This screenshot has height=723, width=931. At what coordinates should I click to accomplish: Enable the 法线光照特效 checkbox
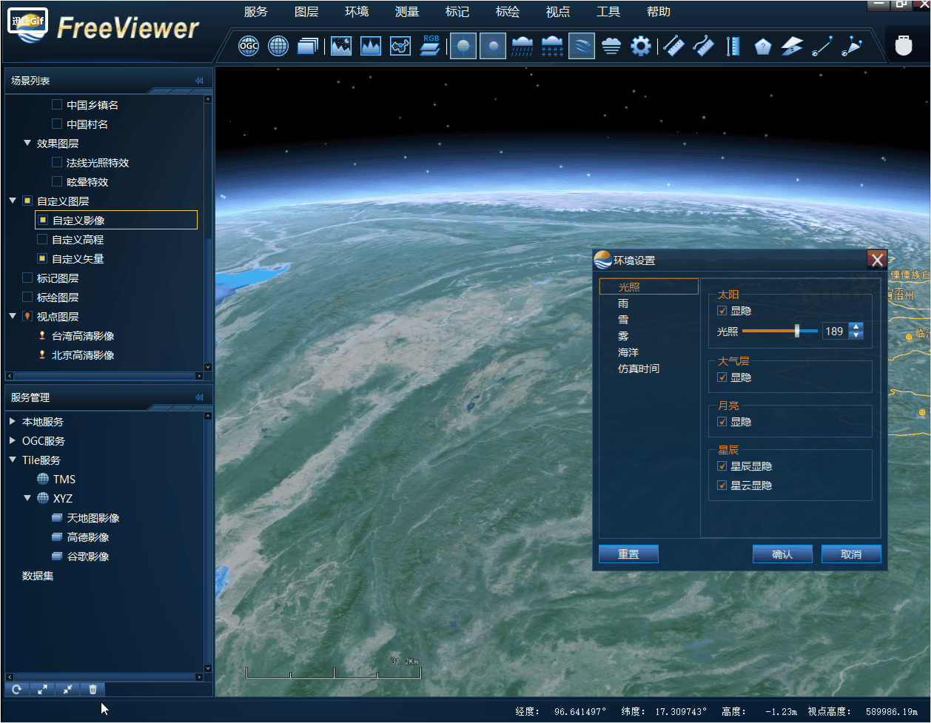coord(57,163)
